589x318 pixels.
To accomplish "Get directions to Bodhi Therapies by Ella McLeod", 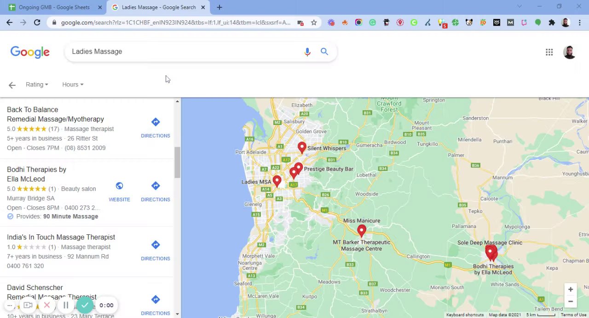I will tap(156, 191).
